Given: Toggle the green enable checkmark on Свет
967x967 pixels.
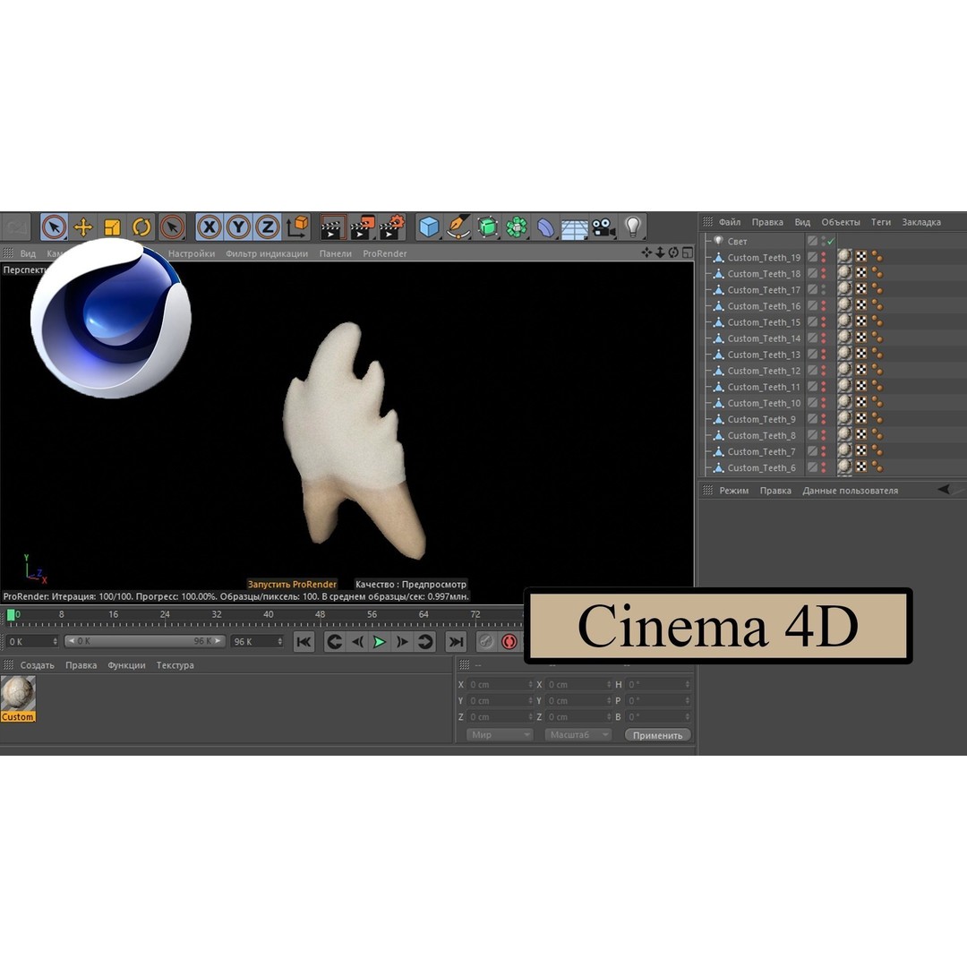Looking at the screenshot, I should click(x=831, y=241).
